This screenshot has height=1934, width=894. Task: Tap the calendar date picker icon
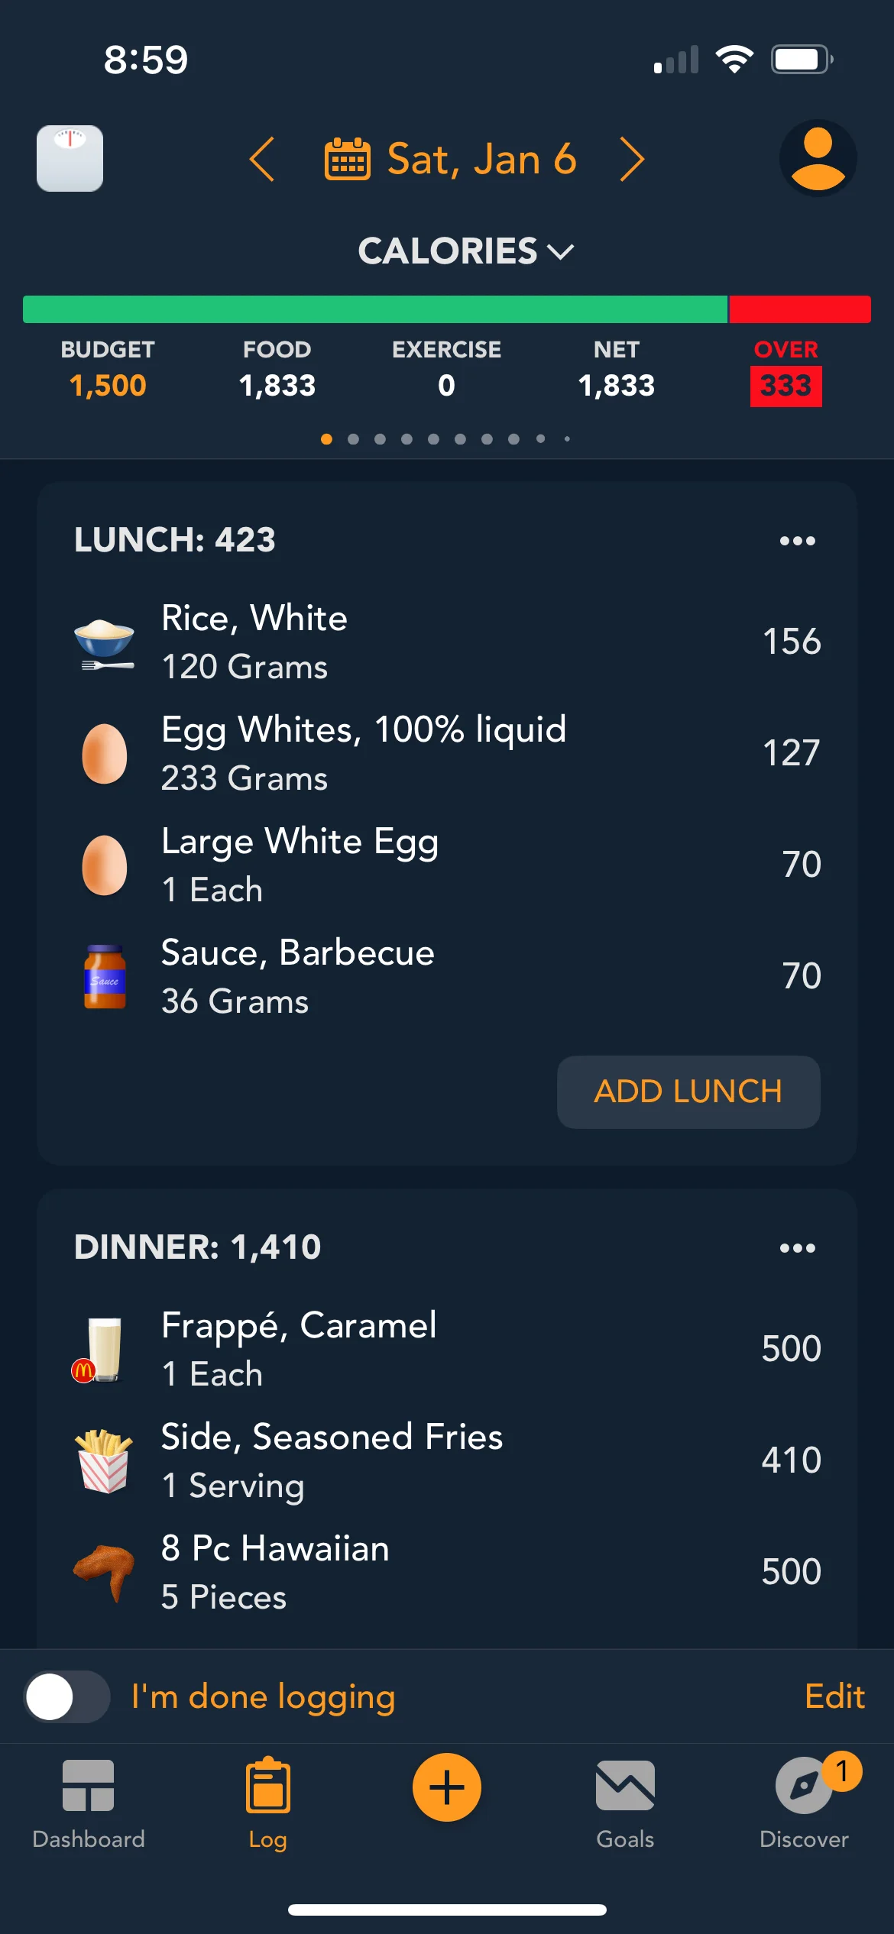[348, 160]
